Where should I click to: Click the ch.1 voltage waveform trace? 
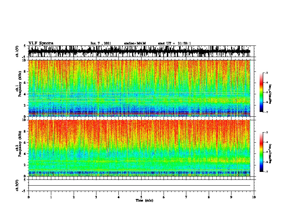point(139,51)
